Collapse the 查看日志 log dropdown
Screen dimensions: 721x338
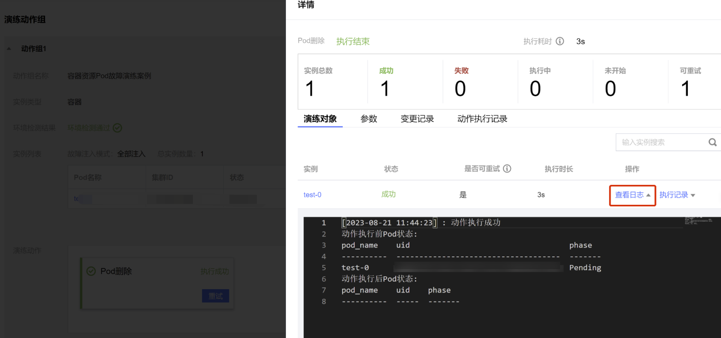pos(632,195)
